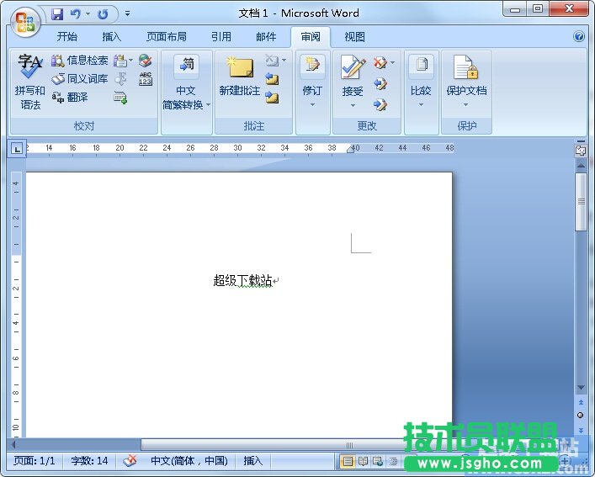Viewport: 595px width, 477px height.
Task: Click the 翻译 translate icon
Action: tap(70, 98)
